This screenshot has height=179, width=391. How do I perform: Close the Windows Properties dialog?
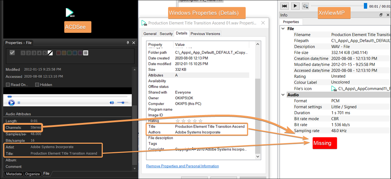coord(263,23)
